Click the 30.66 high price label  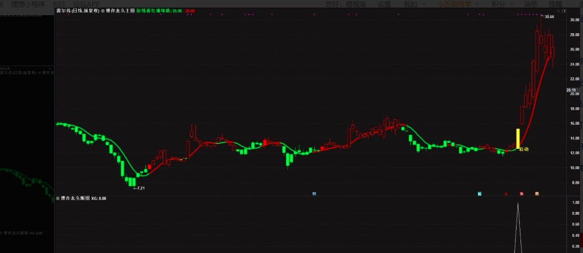549,17
